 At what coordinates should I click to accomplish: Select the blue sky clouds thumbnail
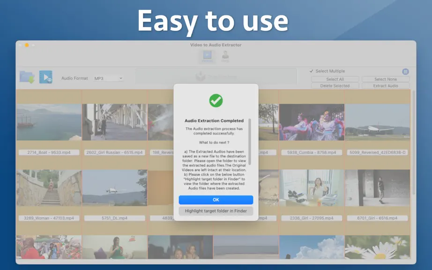[x=312, y=247]
